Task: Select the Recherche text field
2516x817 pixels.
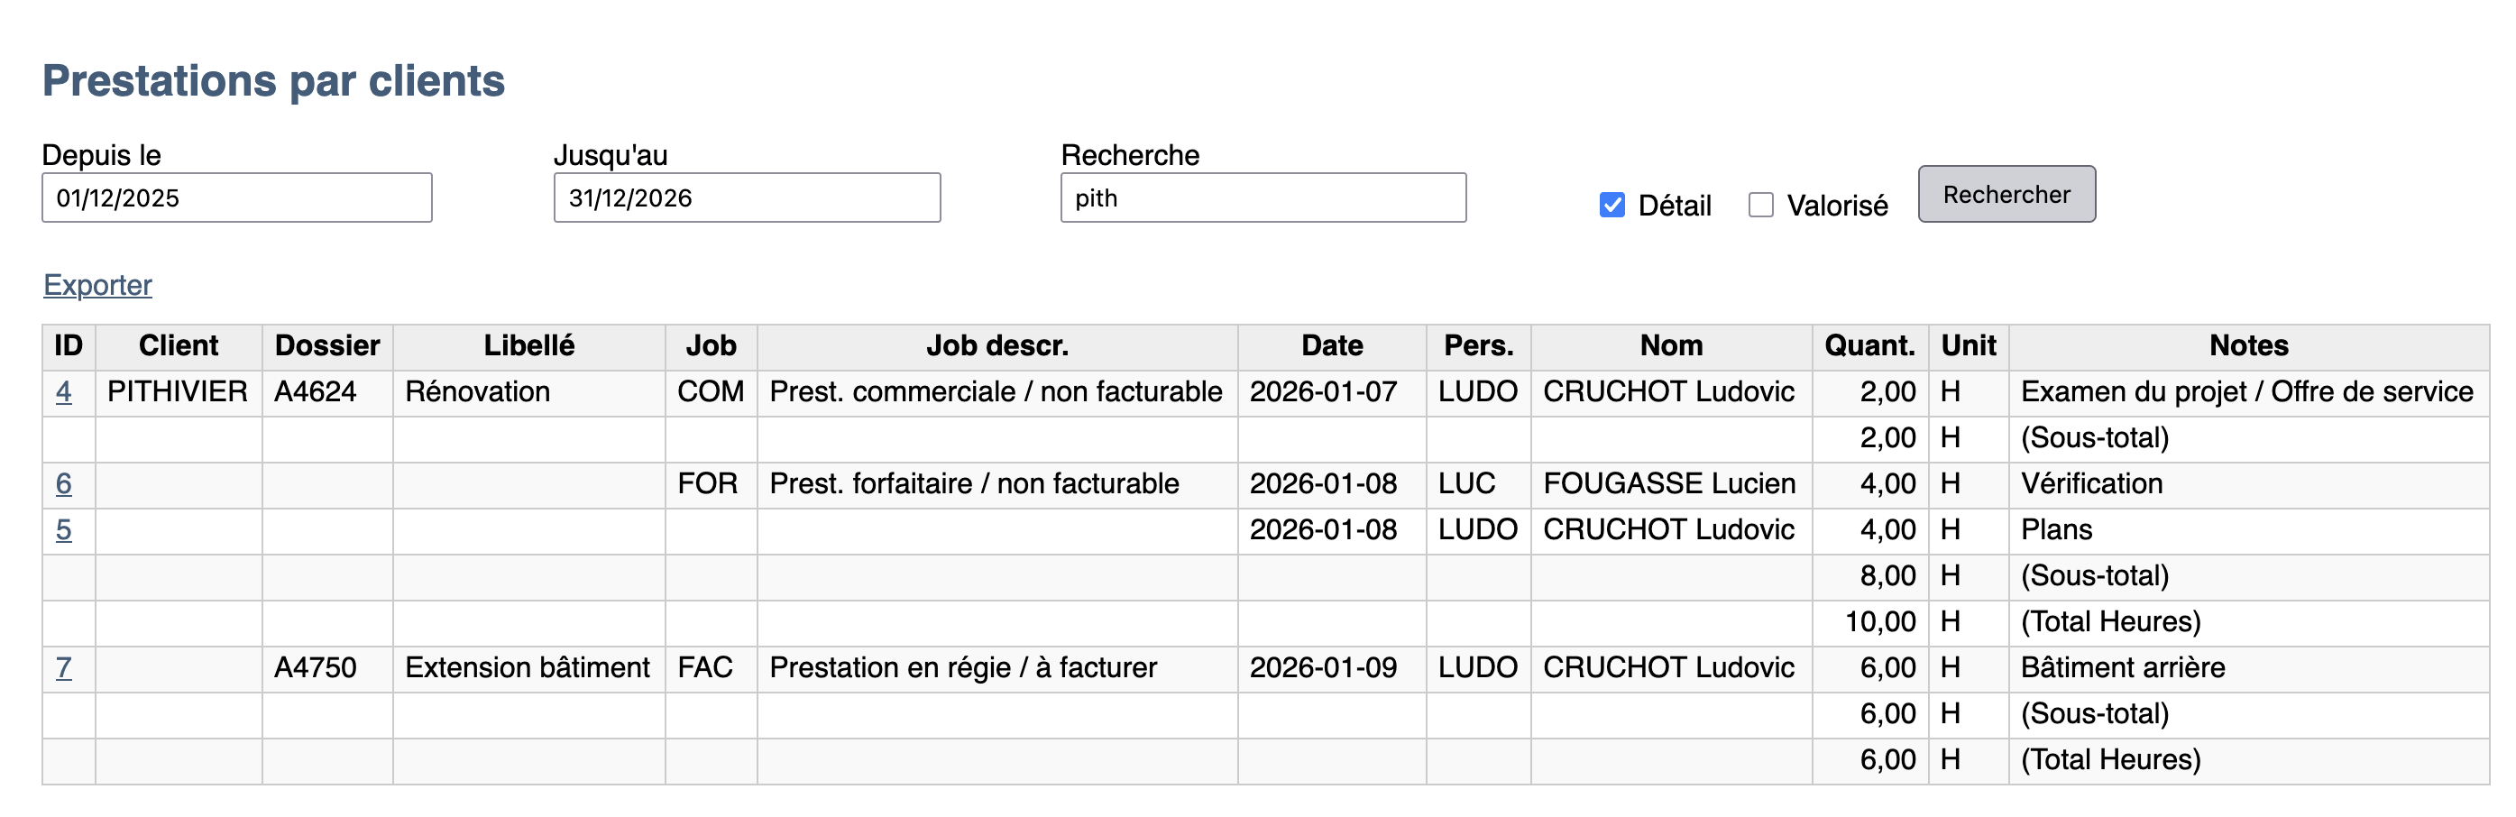Action: [1262, 198]
